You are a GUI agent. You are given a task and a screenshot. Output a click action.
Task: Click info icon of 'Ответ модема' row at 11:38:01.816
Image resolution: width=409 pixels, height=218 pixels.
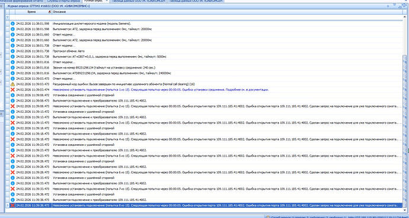coord(12,62)
